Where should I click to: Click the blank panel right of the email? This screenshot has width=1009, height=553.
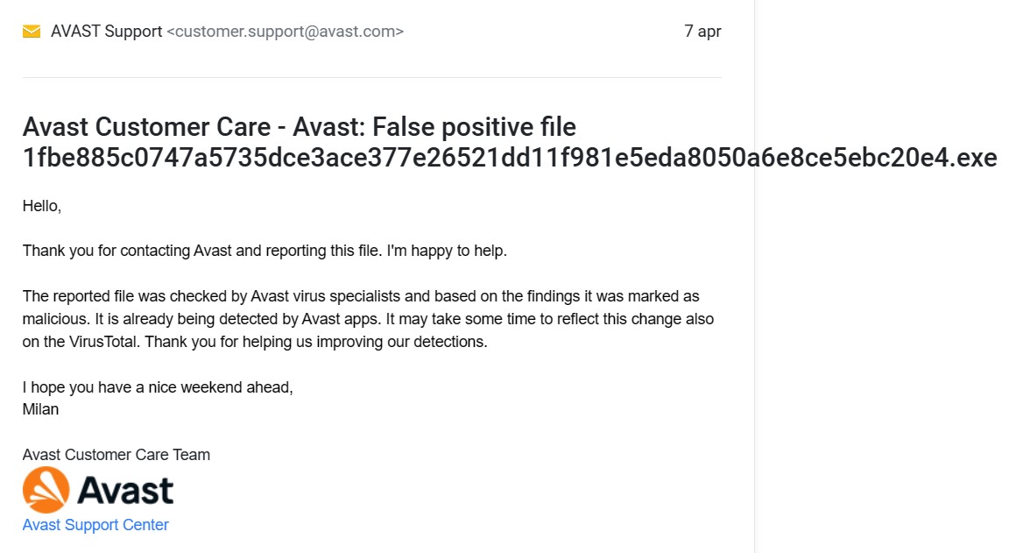click(880, 351)
